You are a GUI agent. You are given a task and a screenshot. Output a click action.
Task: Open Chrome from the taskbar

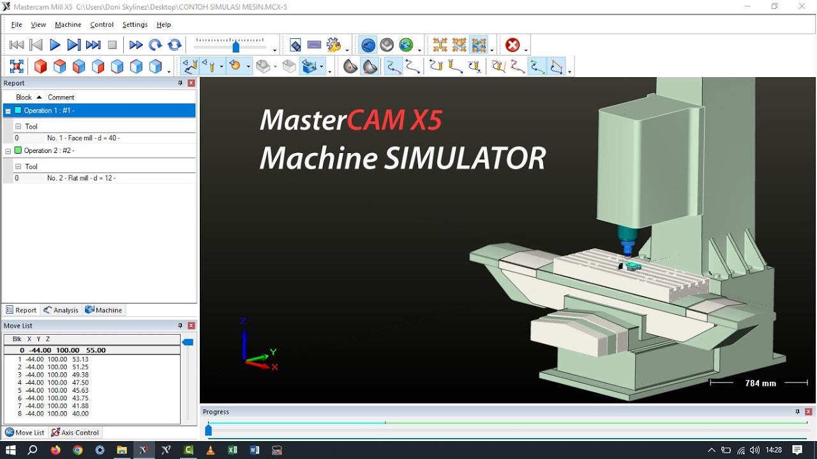click(78, 450)
